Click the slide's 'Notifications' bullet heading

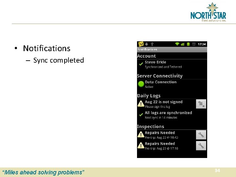coord(47,49)
